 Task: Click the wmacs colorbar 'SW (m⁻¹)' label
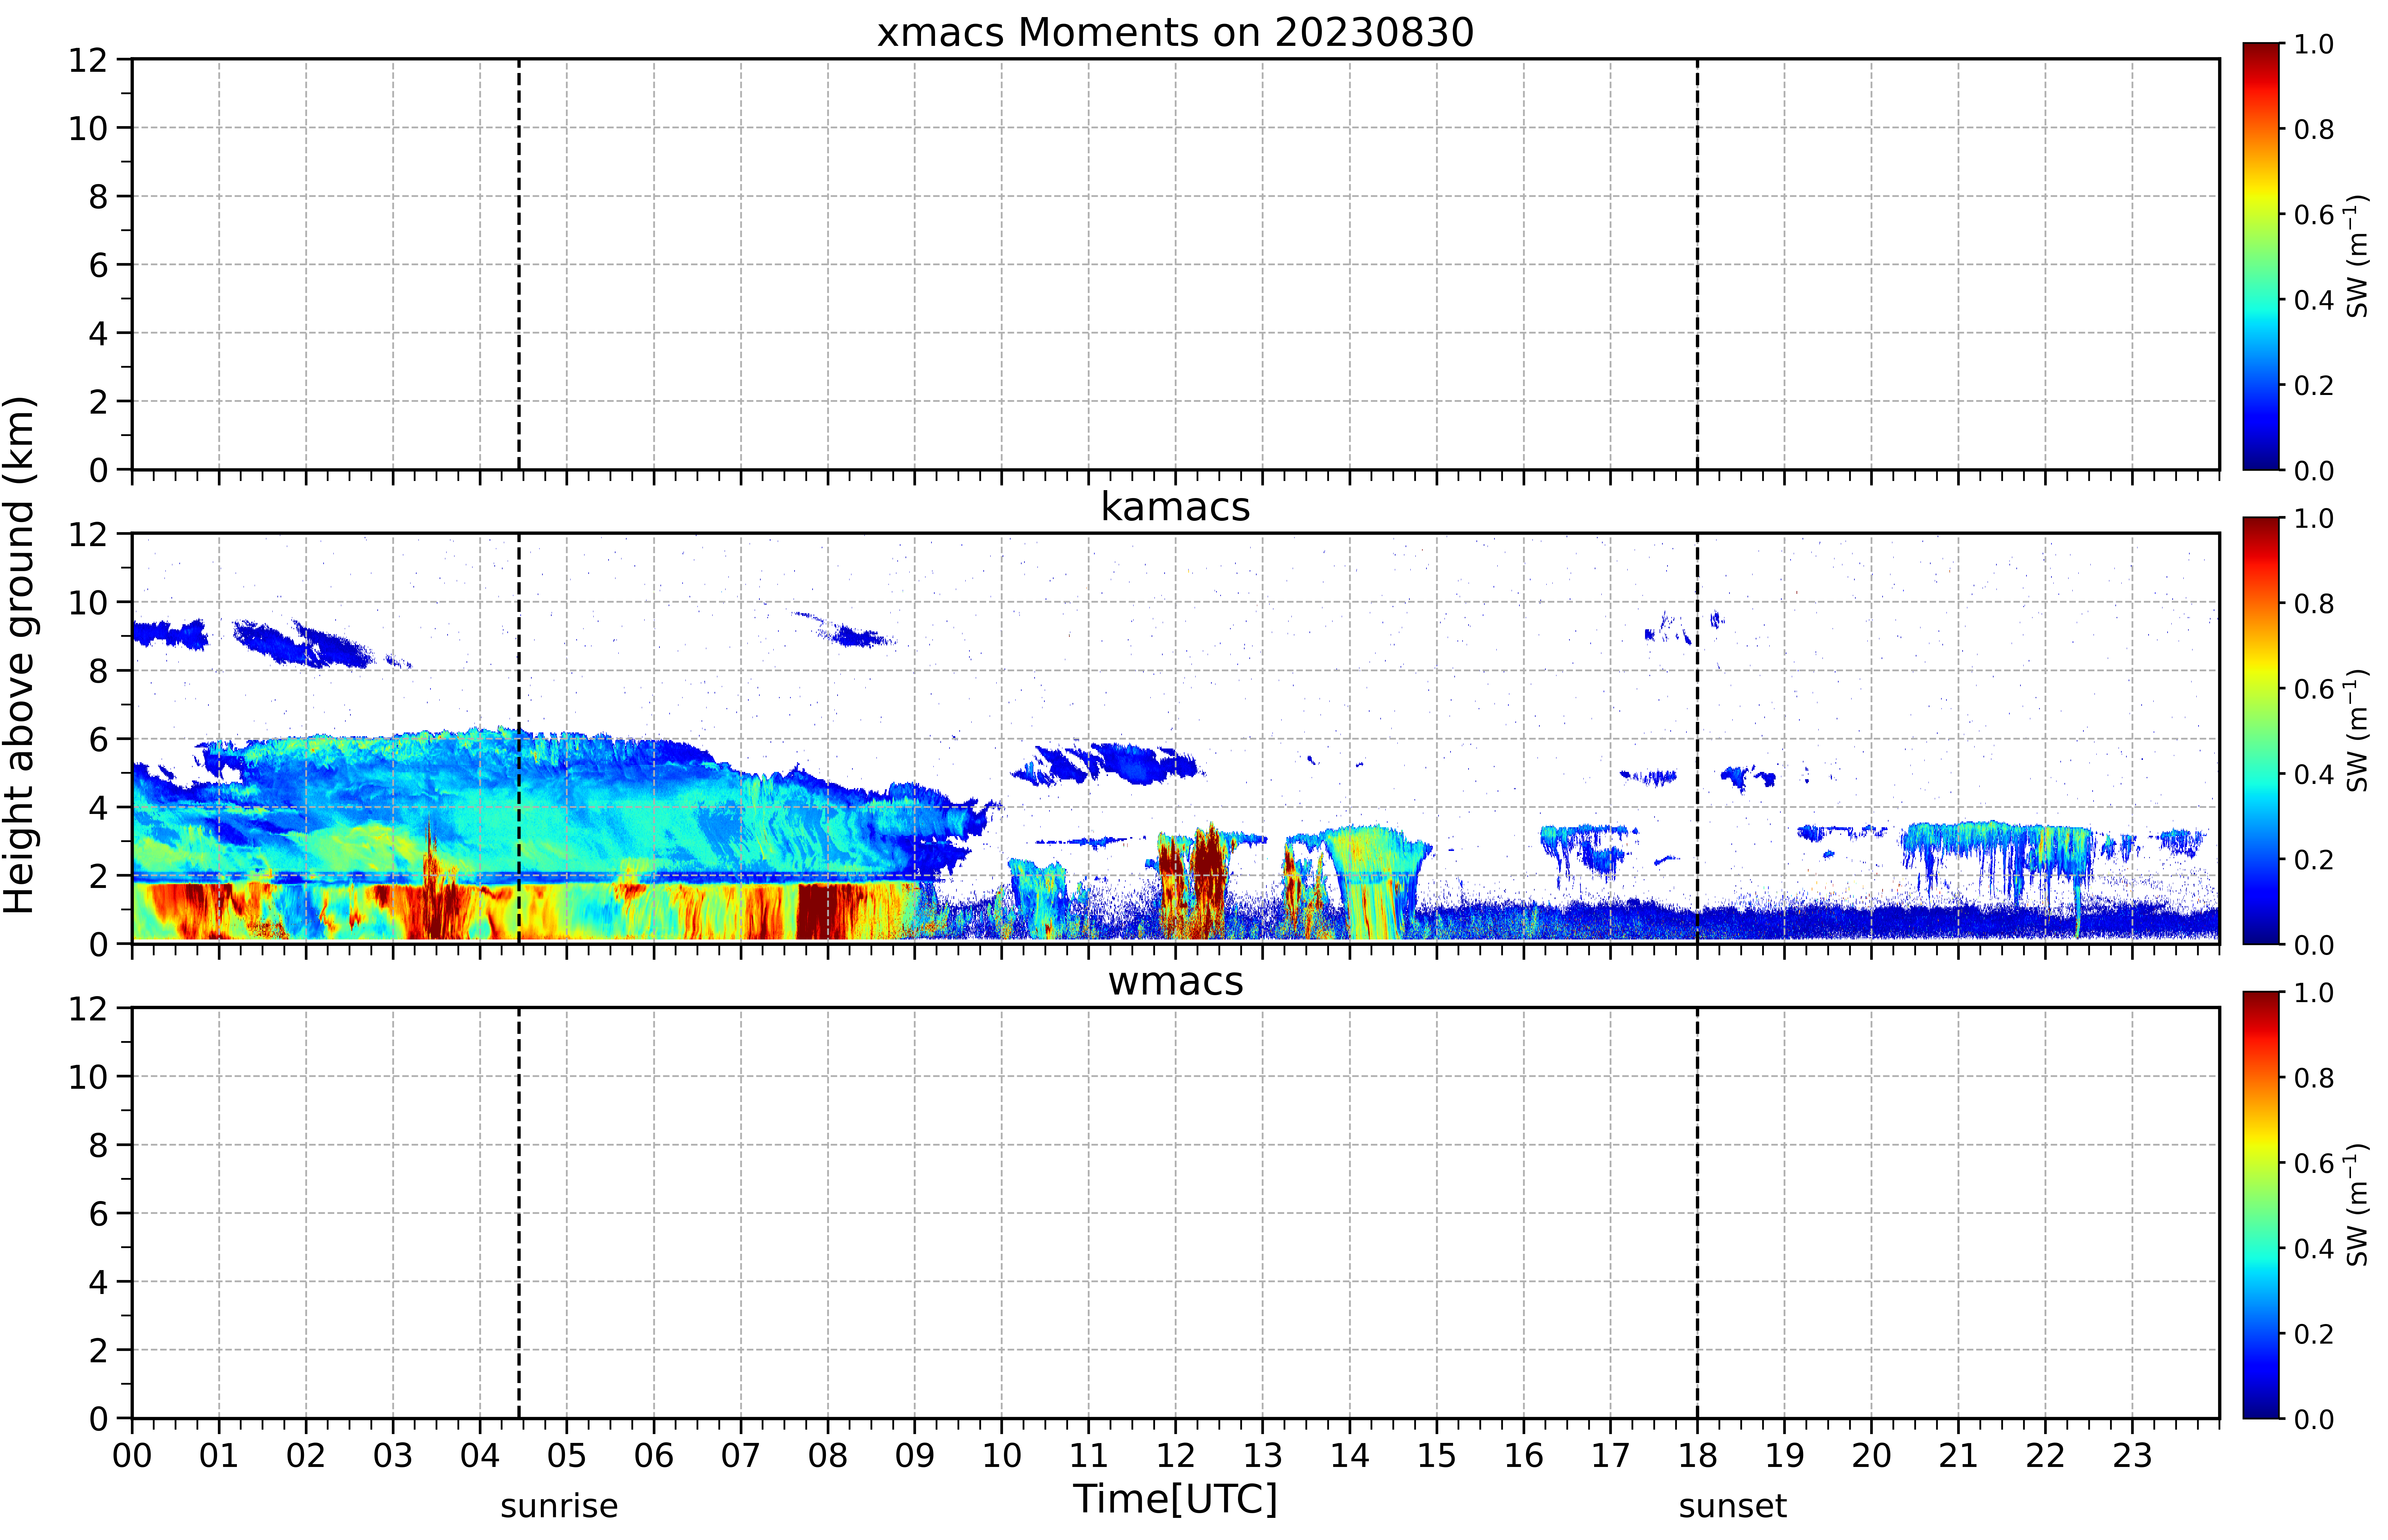(x=2357, y=1205)
